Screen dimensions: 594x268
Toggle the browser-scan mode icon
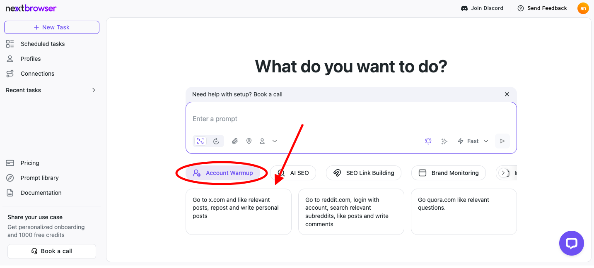[201, 141]
